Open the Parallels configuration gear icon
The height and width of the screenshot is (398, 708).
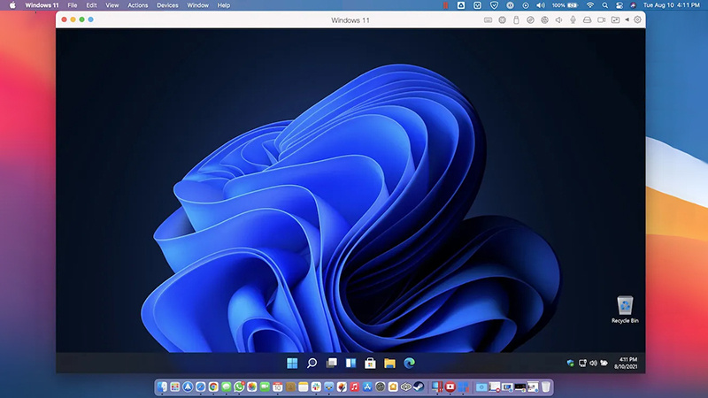(637, 19)
